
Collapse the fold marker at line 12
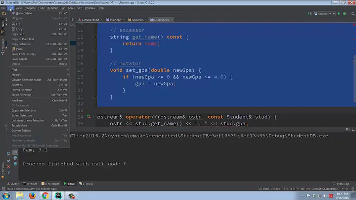(95, 37)
